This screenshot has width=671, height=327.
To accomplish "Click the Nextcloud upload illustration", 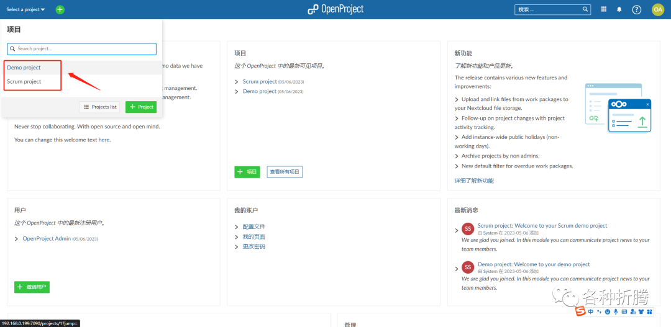I will [618, 108].
